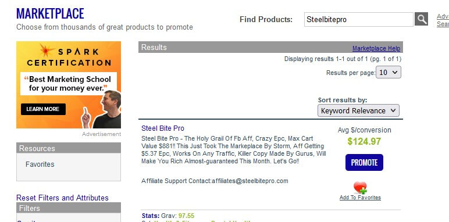Click the Results section header bar
Screen dimensions: 449x222
tap(270, 47)
